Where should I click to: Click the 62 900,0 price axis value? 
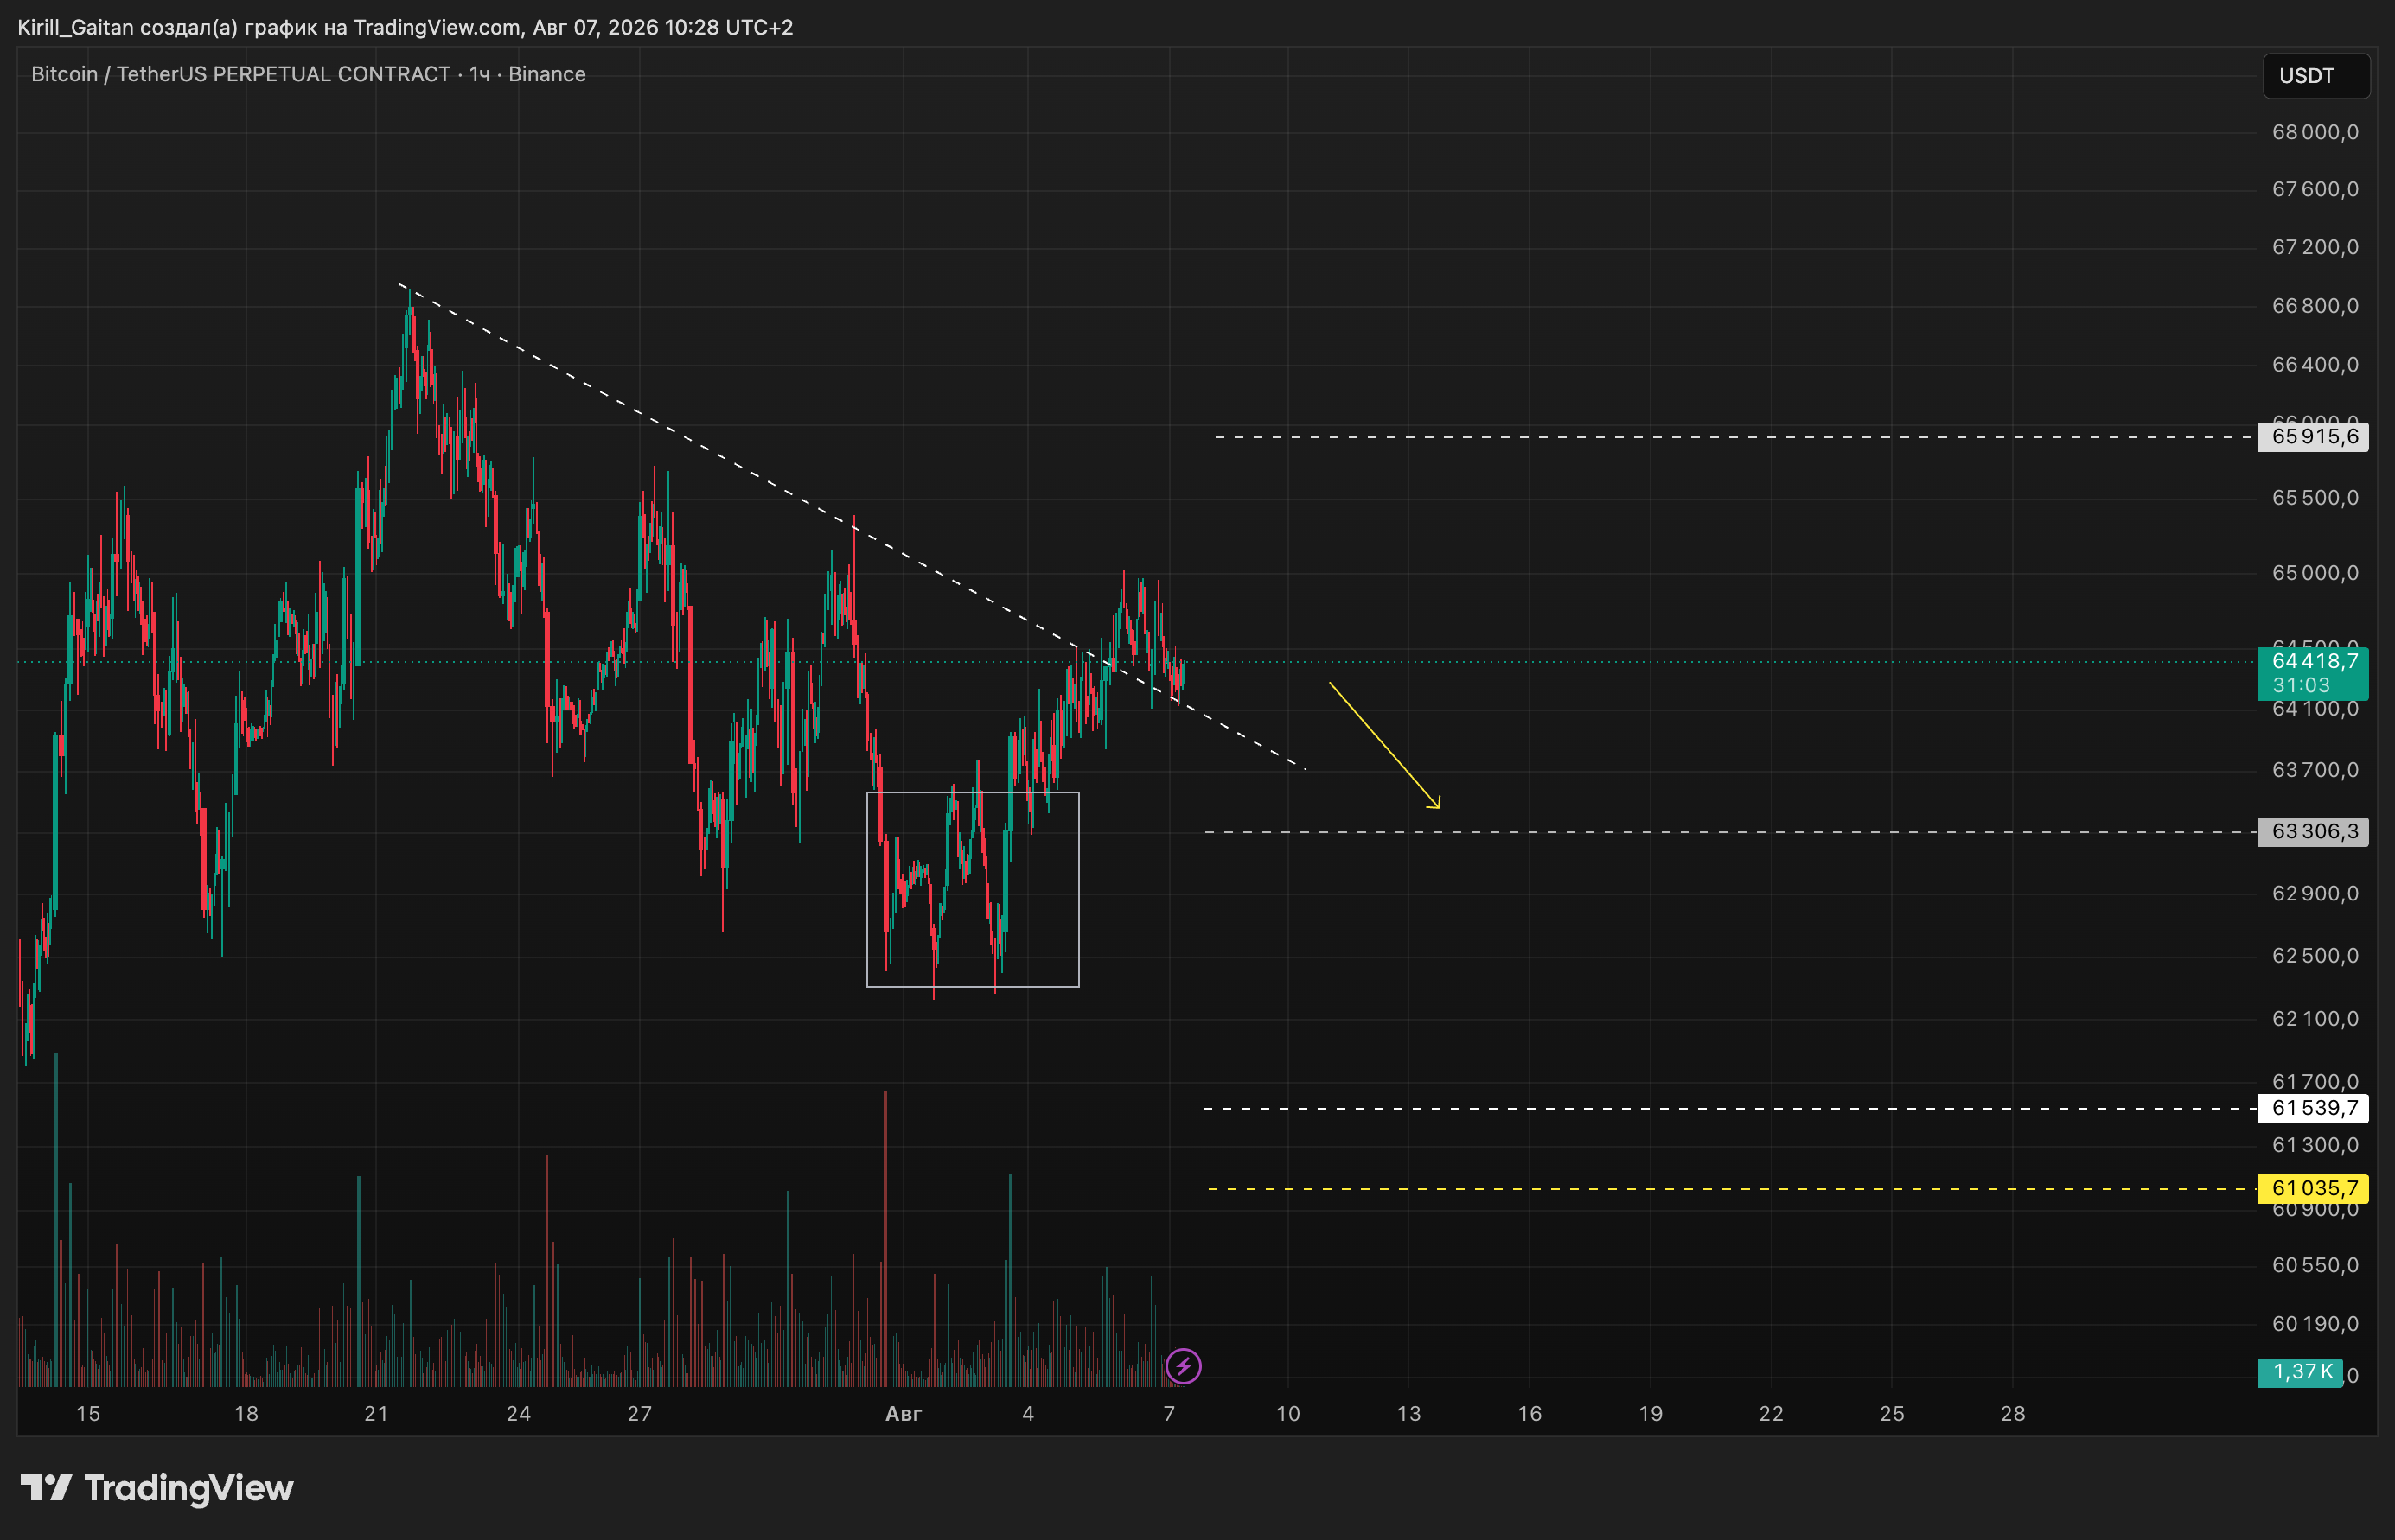click(2315, 894)
